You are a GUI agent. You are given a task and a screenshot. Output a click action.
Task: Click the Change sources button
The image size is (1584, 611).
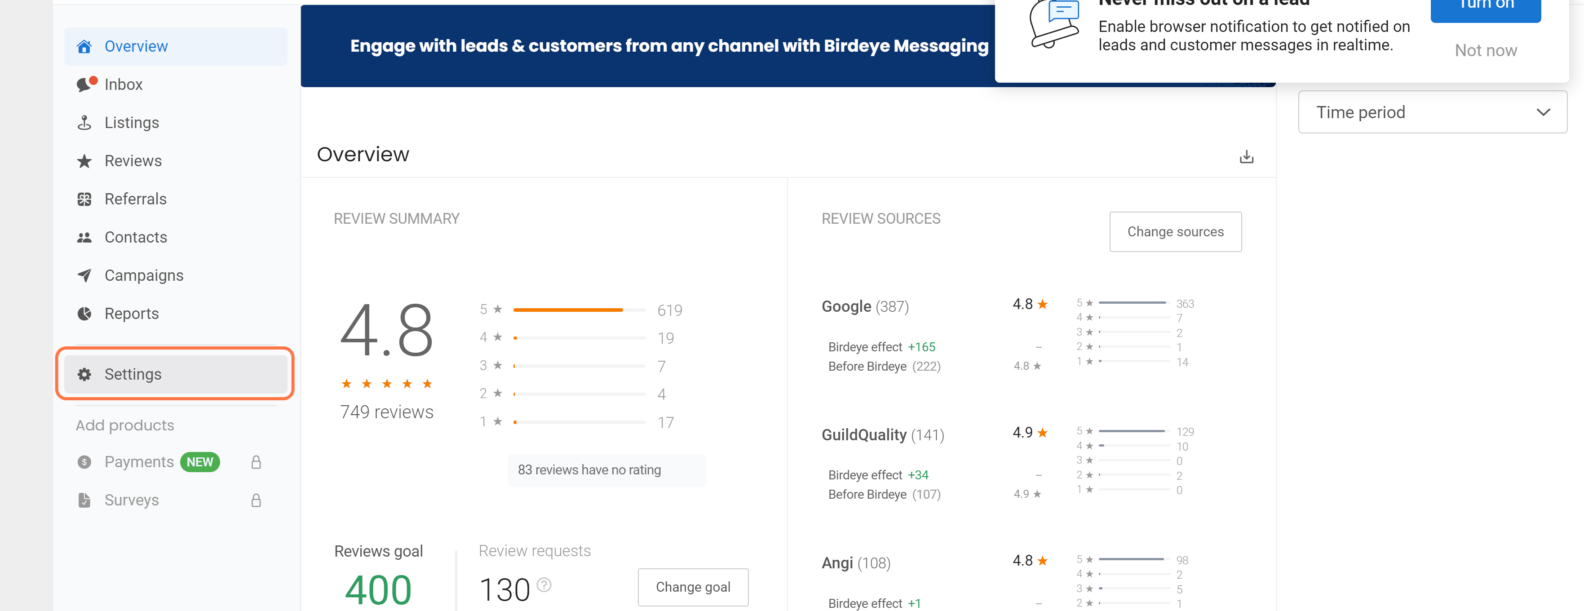[1174, 232]
